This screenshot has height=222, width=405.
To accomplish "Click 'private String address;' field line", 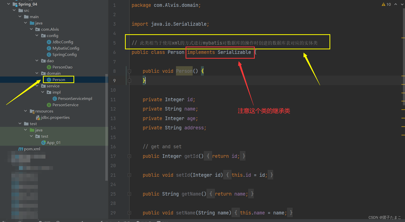I will coord(174,128).
